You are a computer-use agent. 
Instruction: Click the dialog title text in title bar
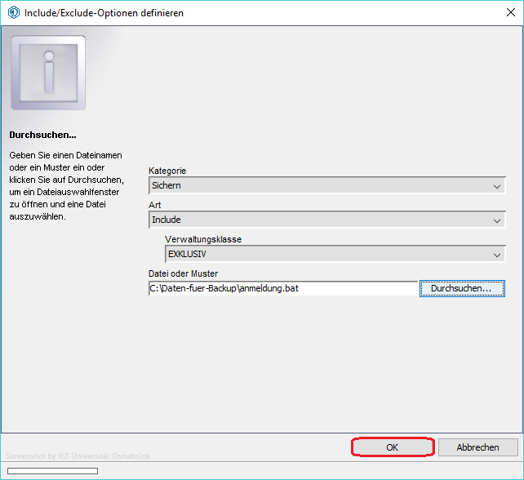click(104, 13)
